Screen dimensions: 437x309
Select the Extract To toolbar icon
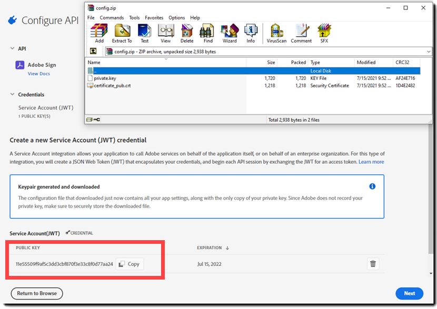[122, 34]
